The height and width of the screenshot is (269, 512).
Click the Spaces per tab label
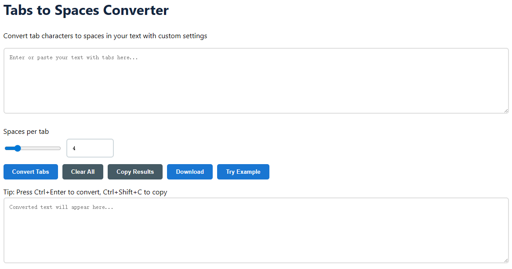[x=26, y=132]
